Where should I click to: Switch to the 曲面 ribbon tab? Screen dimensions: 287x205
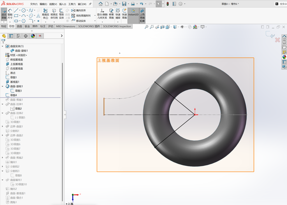[x=19, y=26]
